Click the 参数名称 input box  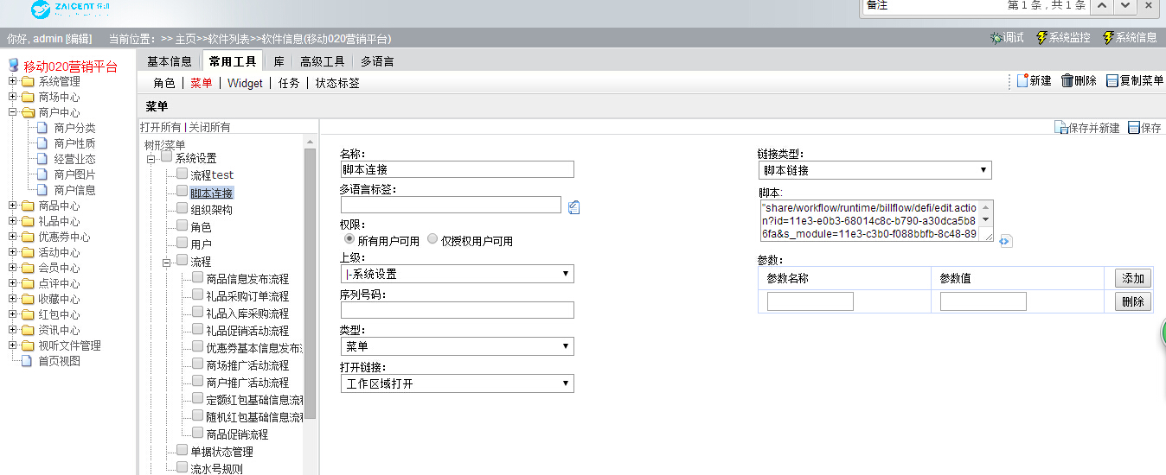pyautogui.click(x=810, y=301)
